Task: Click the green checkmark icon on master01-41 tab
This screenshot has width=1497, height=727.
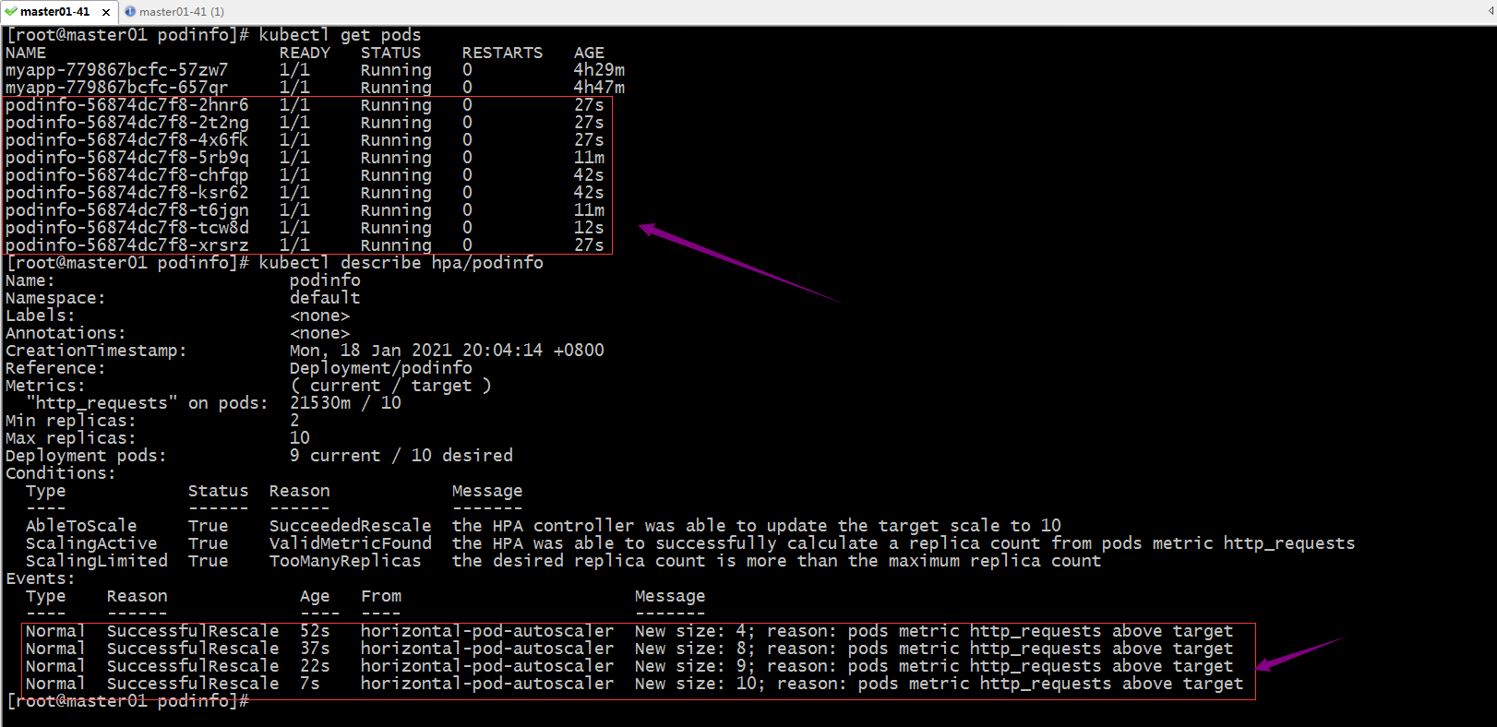Action: [x=11, y=12]
